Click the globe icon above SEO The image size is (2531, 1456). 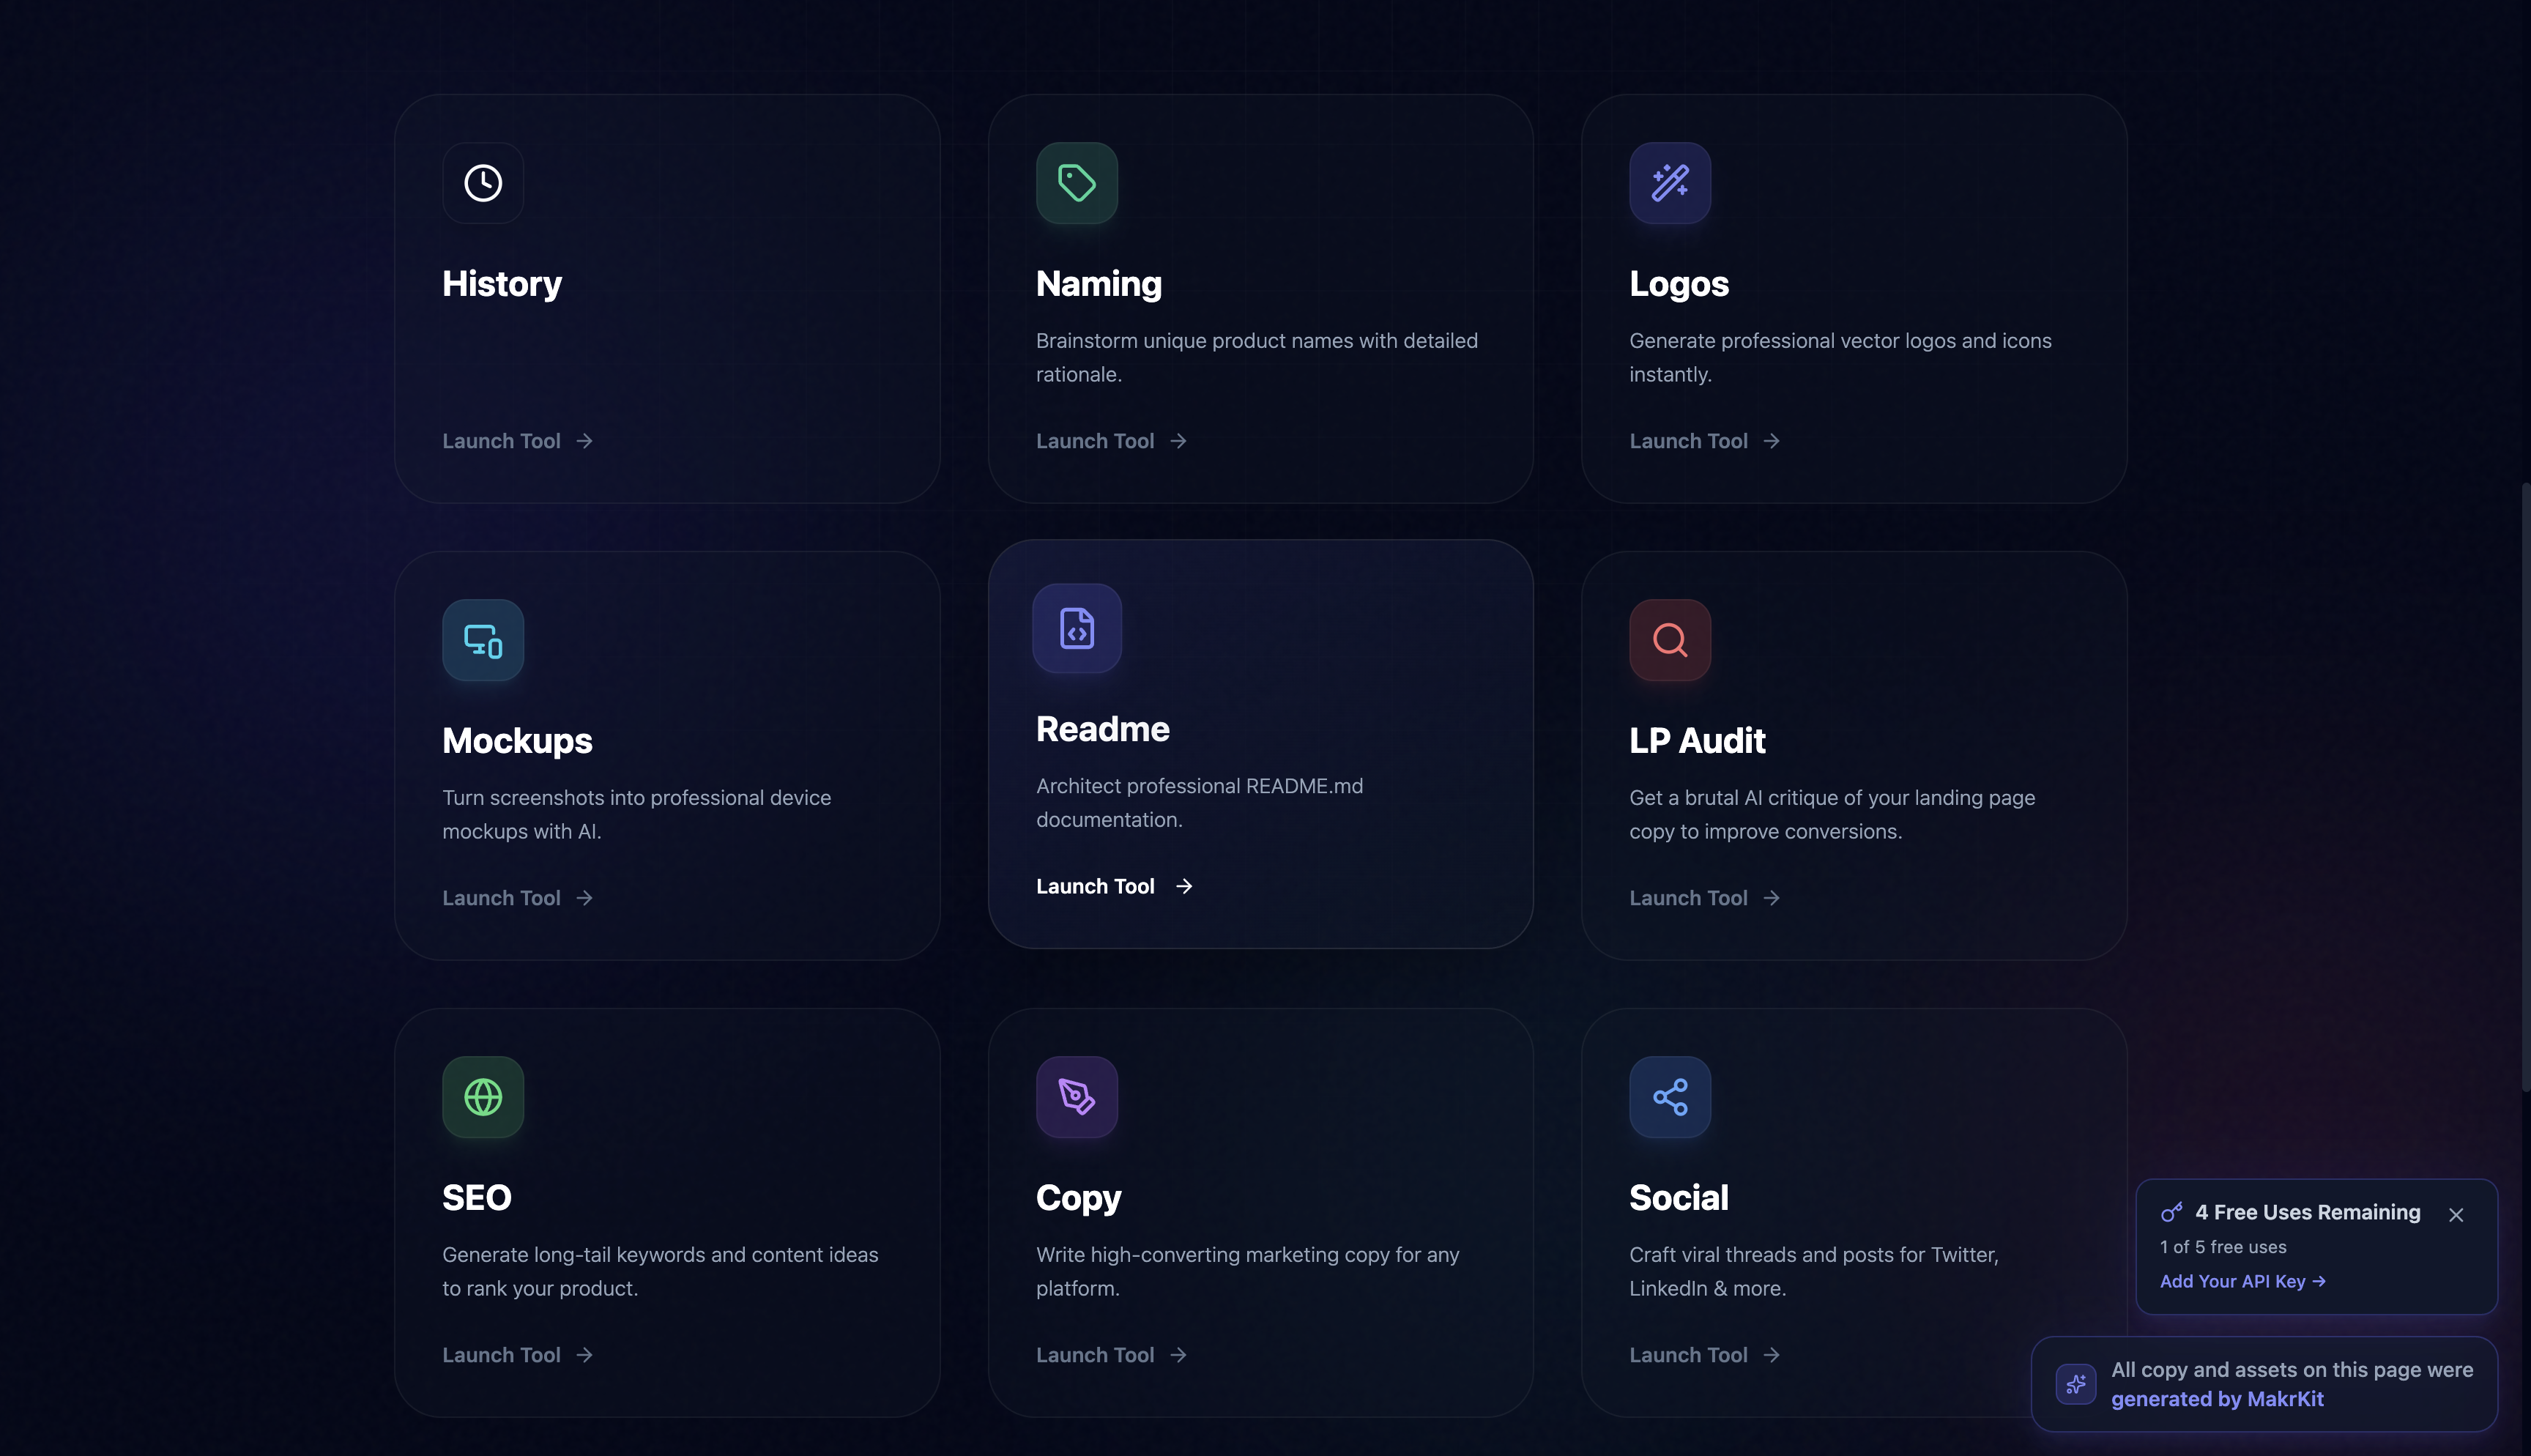(483, 1097)
